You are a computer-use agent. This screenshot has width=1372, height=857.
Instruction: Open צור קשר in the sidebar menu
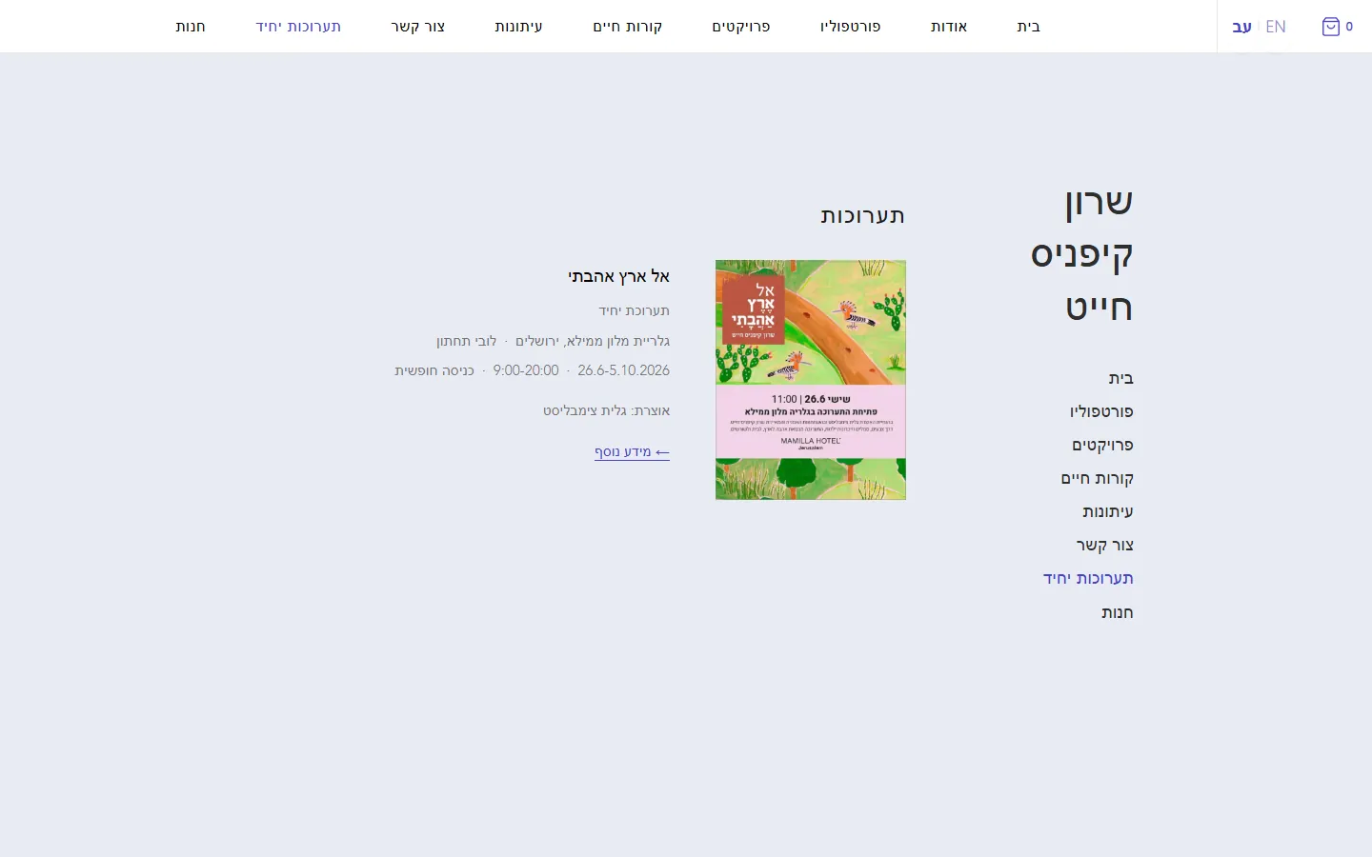click(x=1105, y=545)
